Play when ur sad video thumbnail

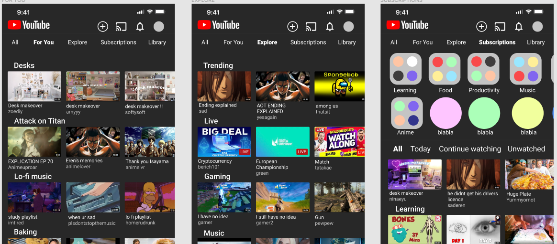click(x=93, y=198)
